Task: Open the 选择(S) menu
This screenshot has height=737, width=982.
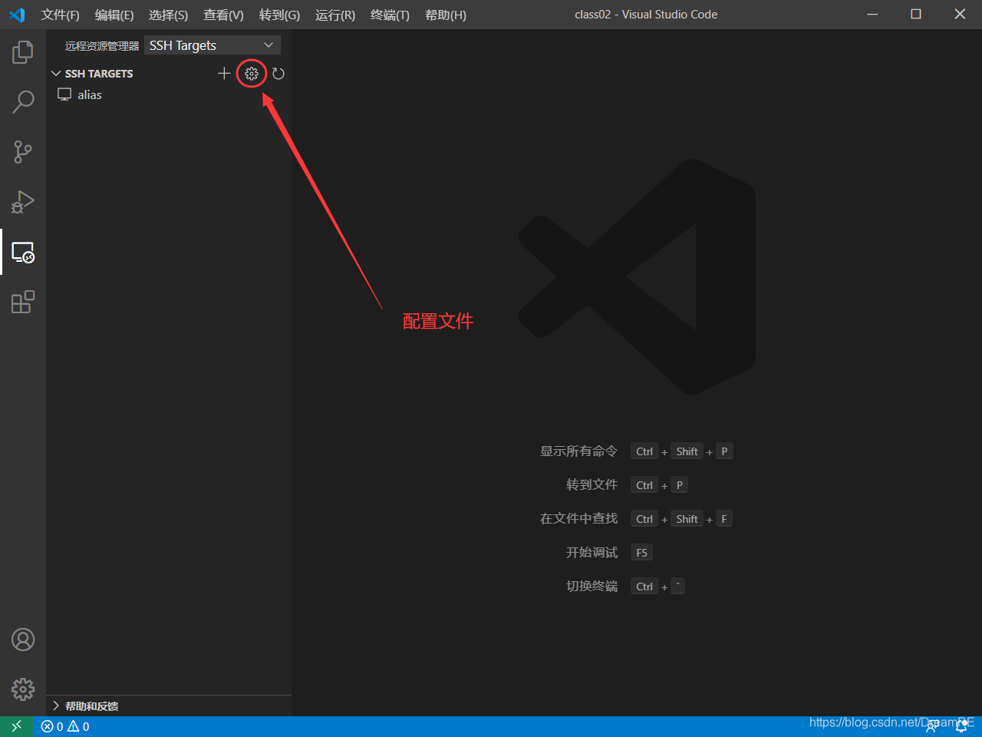Action: (168, 15)
